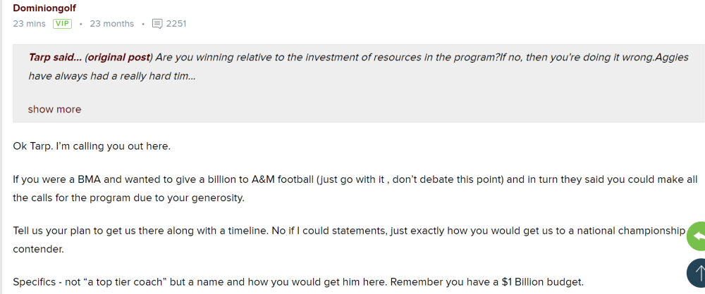Click the quoted excerpt starting 'Are you winning'

click(352, 58)
